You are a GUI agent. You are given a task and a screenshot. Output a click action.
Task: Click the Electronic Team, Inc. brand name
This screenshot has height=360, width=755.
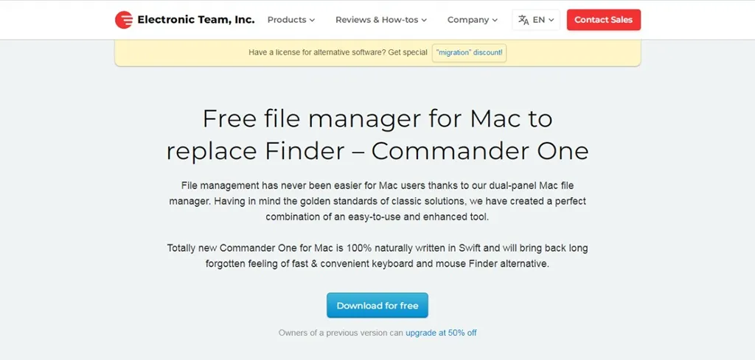pos(196,20)
